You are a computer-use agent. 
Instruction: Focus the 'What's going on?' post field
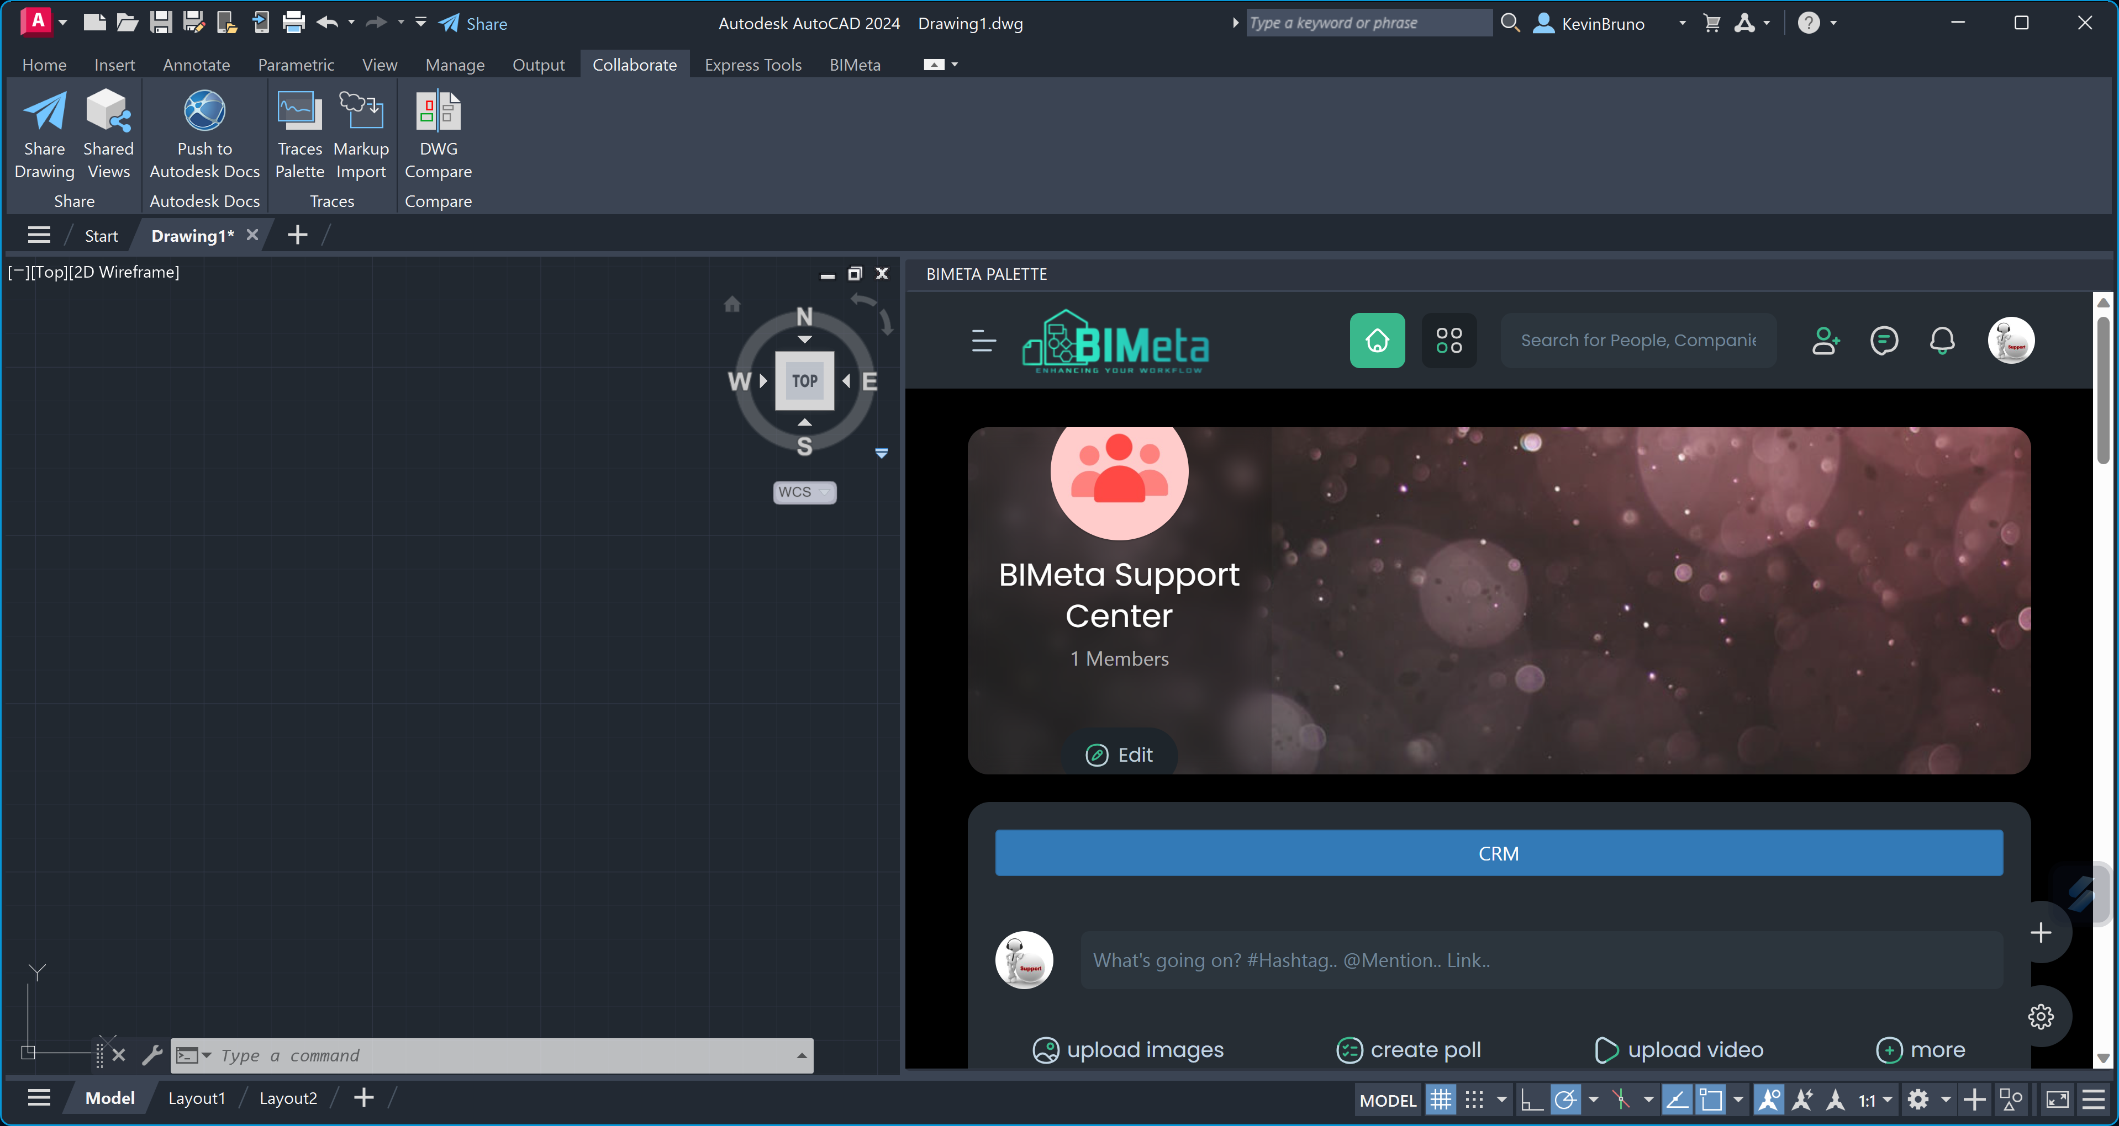coord(1541,960)
